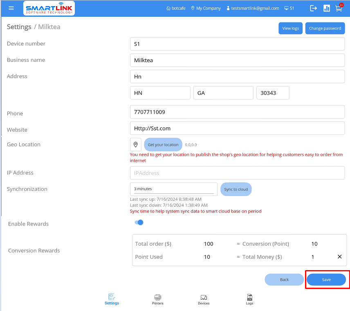This screenshot has height=311, width=350.
Task: Click the IP Address input field
Action: point(237,173)
